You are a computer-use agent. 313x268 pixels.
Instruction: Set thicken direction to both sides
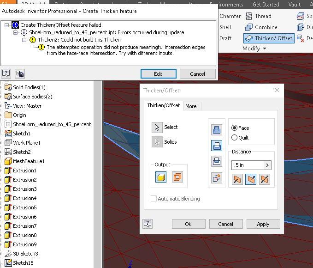click(x=264, y=179)
